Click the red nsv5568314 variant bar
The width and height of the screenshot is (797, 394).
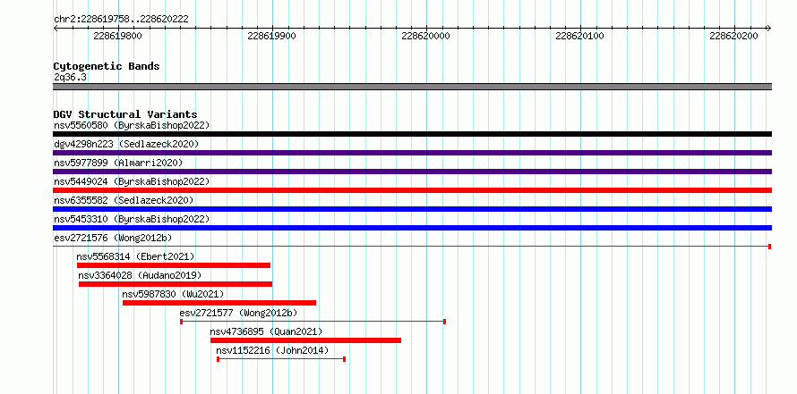coord(174,265)
